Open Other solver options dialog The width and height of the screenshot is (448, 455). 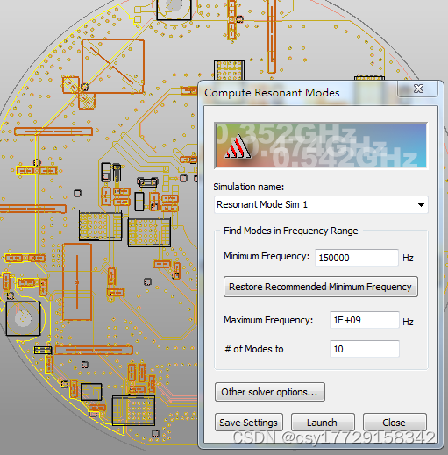[x=270, y=392]
